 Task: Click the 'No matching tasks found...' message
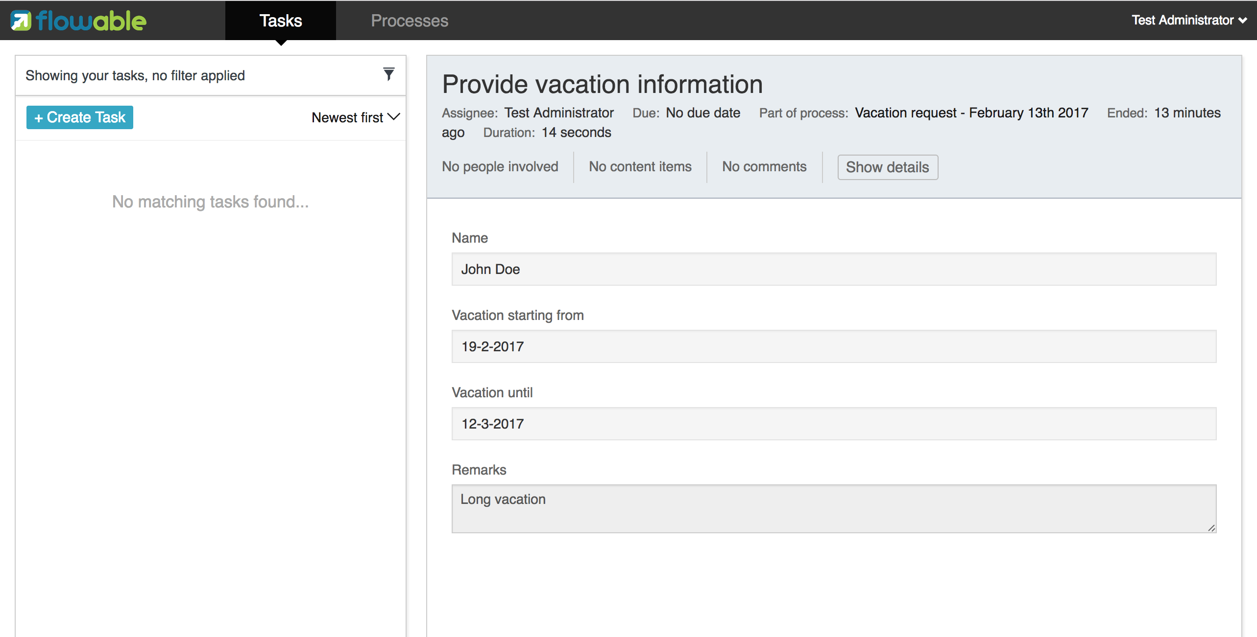211,202
